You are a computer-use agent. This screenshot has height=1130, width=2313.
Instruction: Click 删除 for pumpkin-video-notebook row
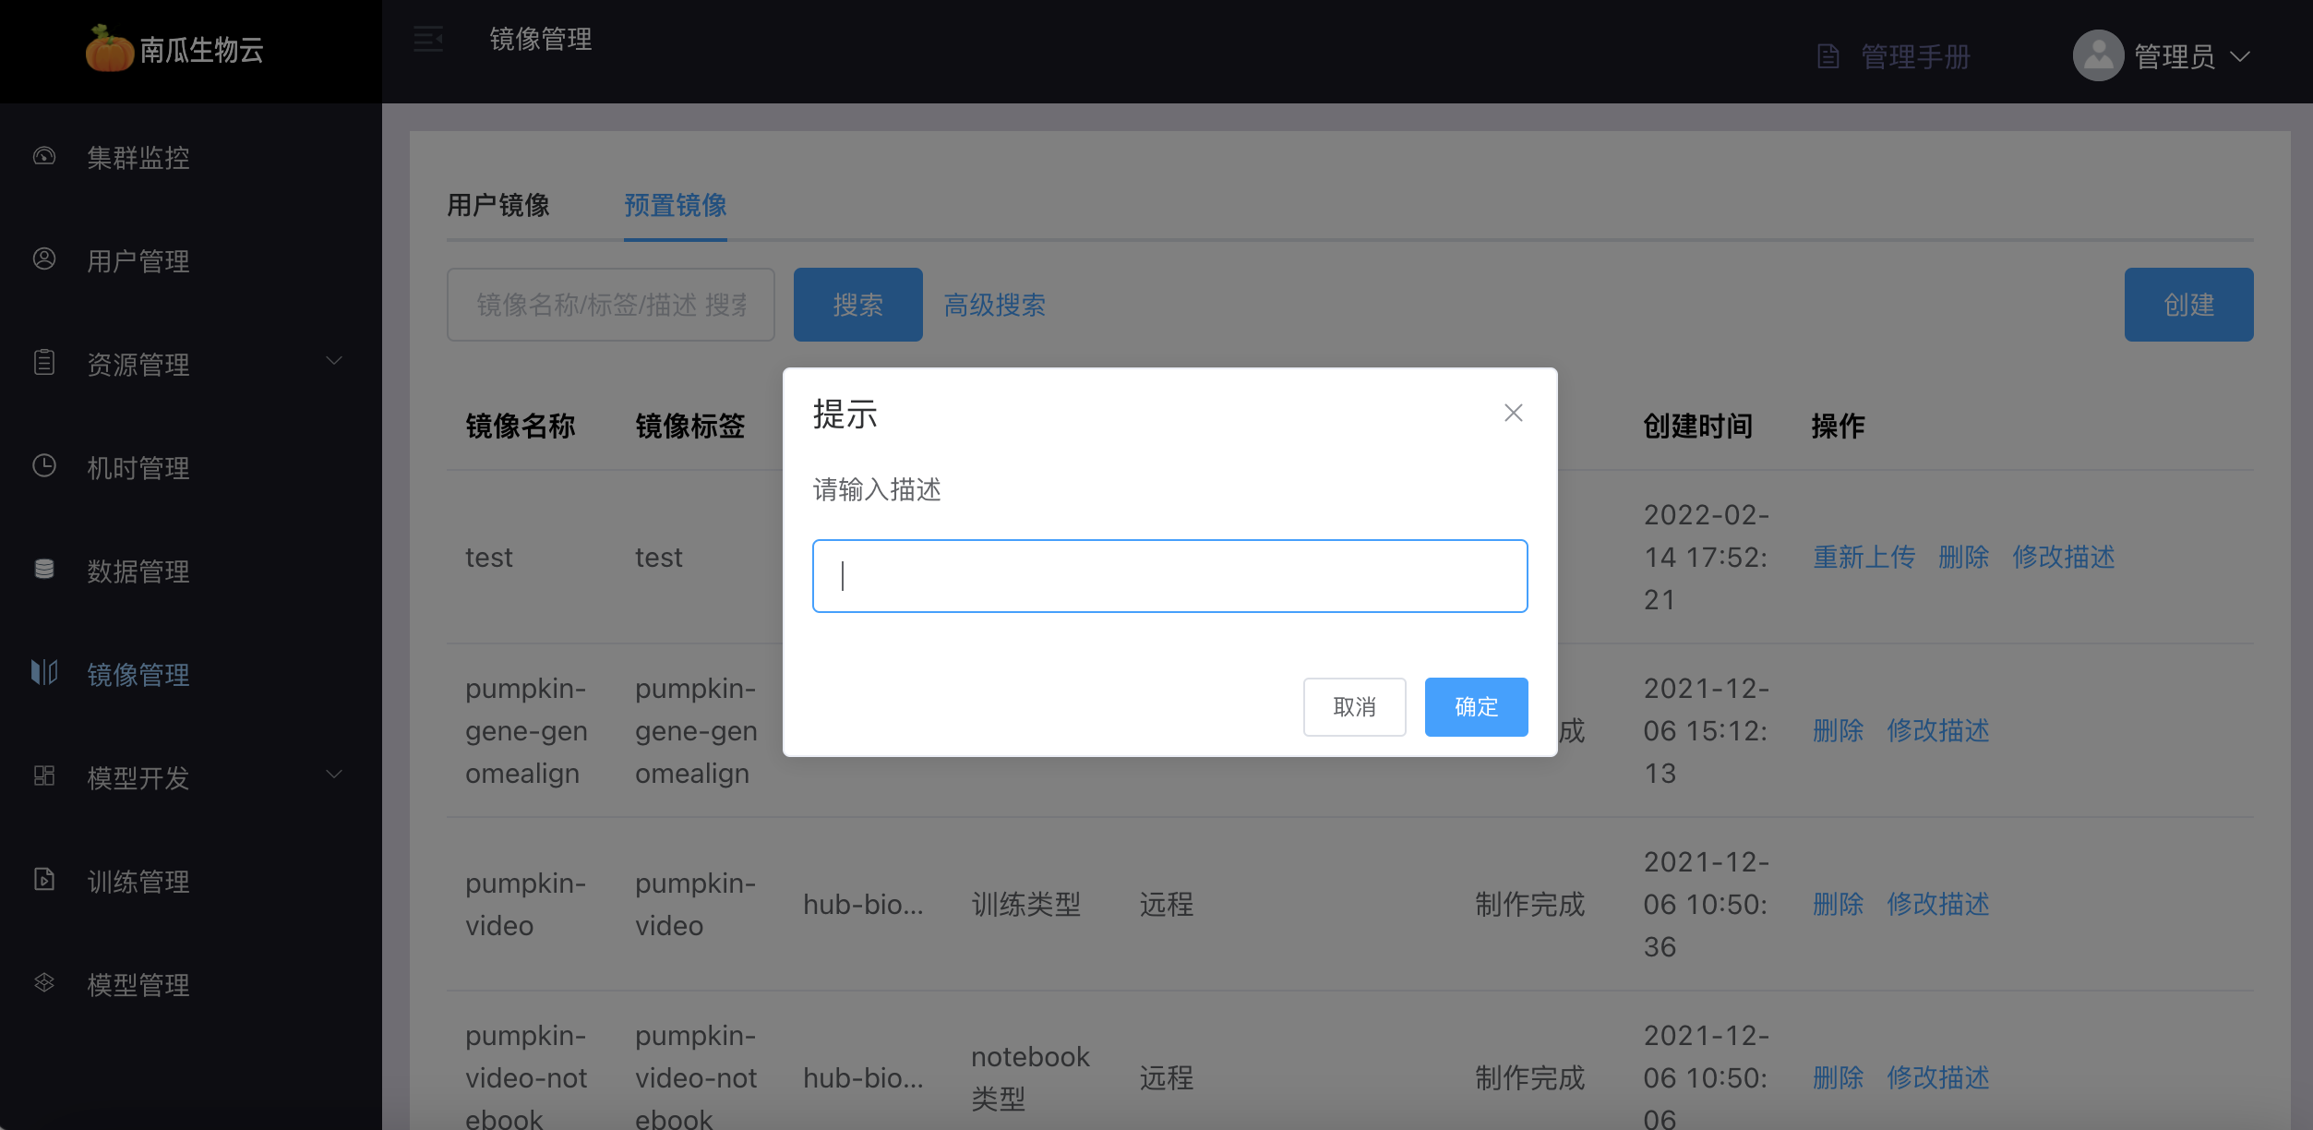(x=1838, y=1077)
